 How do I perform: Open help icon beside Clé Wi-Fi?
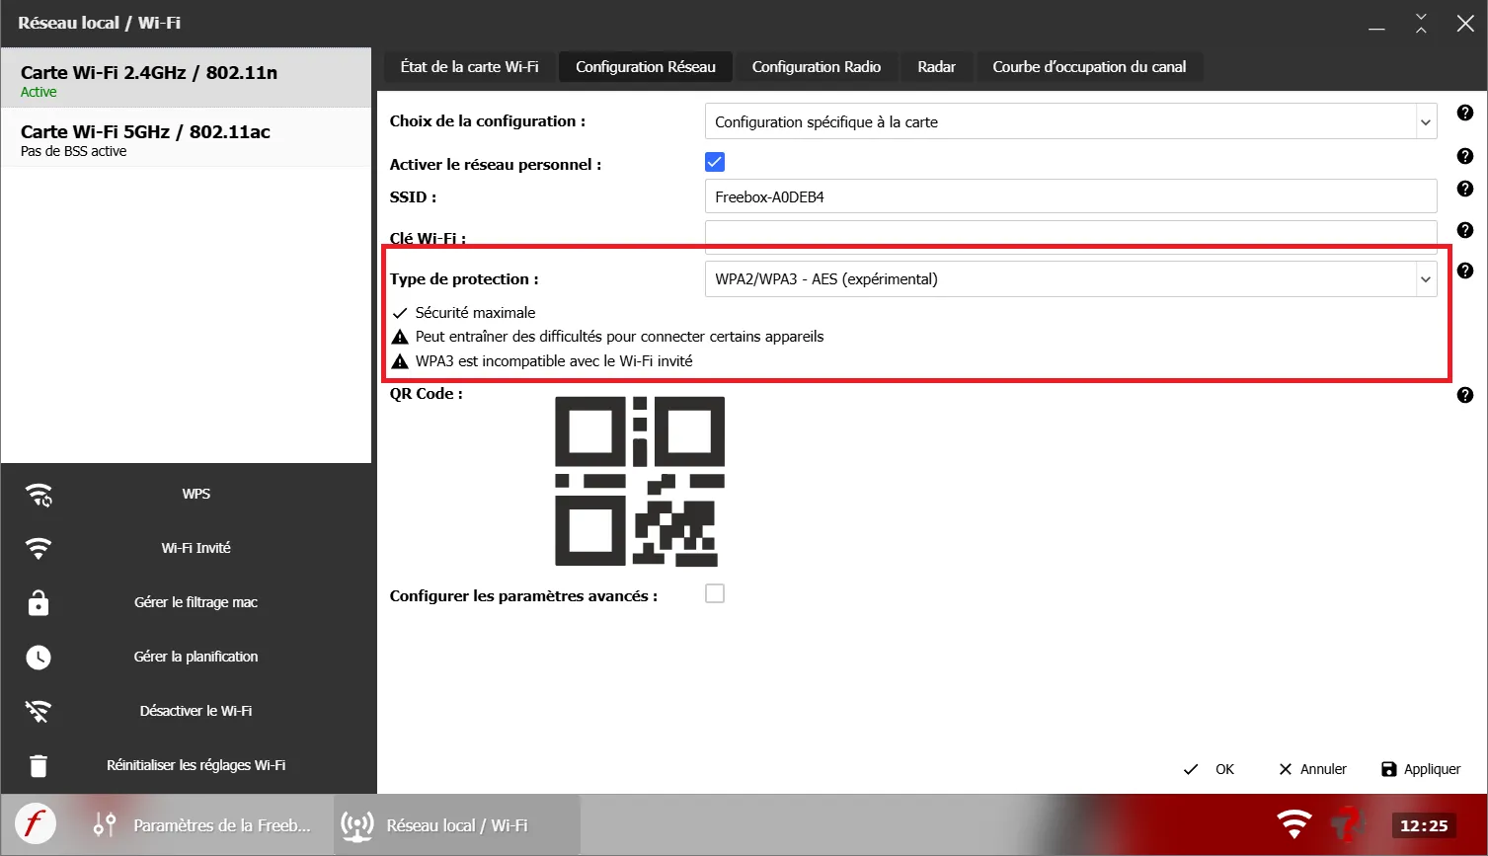pyautogui.click(x=1465, y=230)
